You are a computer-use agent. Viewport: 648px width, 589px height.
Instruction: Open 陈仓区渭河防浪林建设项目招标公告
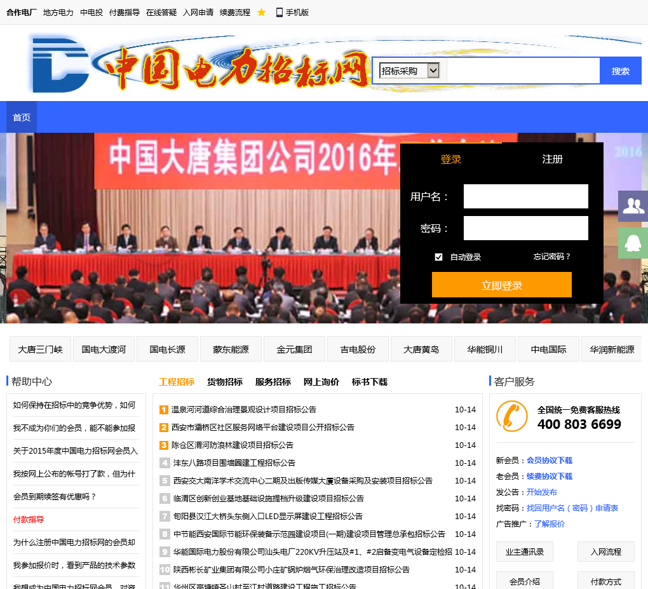pos(233,445)
